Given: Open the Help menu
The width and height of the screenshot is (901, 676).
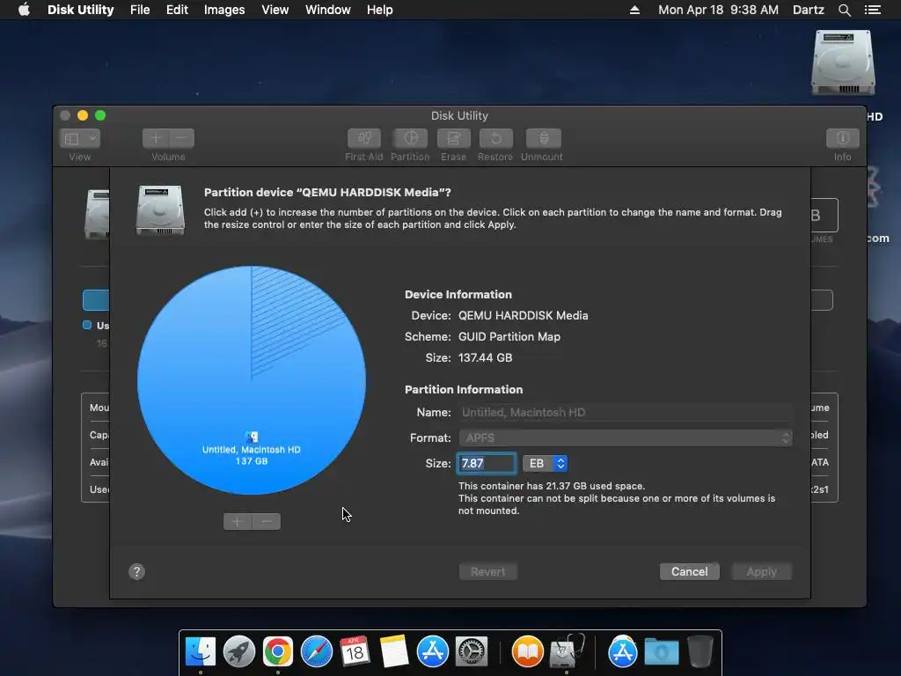Looking at the screenshot, I should pyautogui.click(x=380, y=10).
